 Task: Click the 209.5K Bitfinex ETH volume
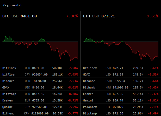click(x=138, y=68)
